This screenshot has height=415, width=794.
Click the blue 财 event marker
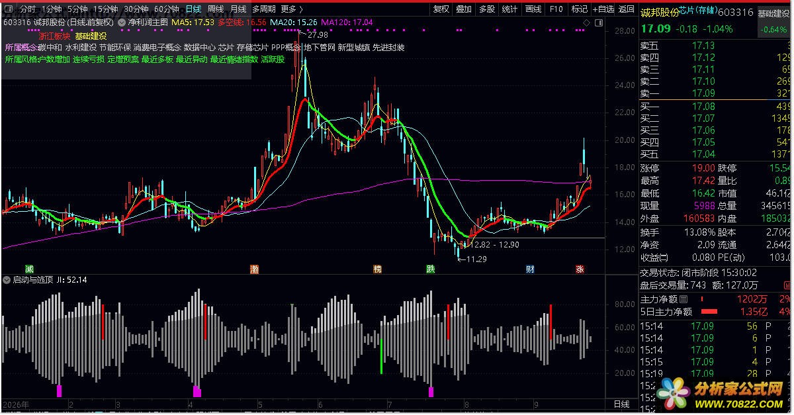tap(530, 269)
